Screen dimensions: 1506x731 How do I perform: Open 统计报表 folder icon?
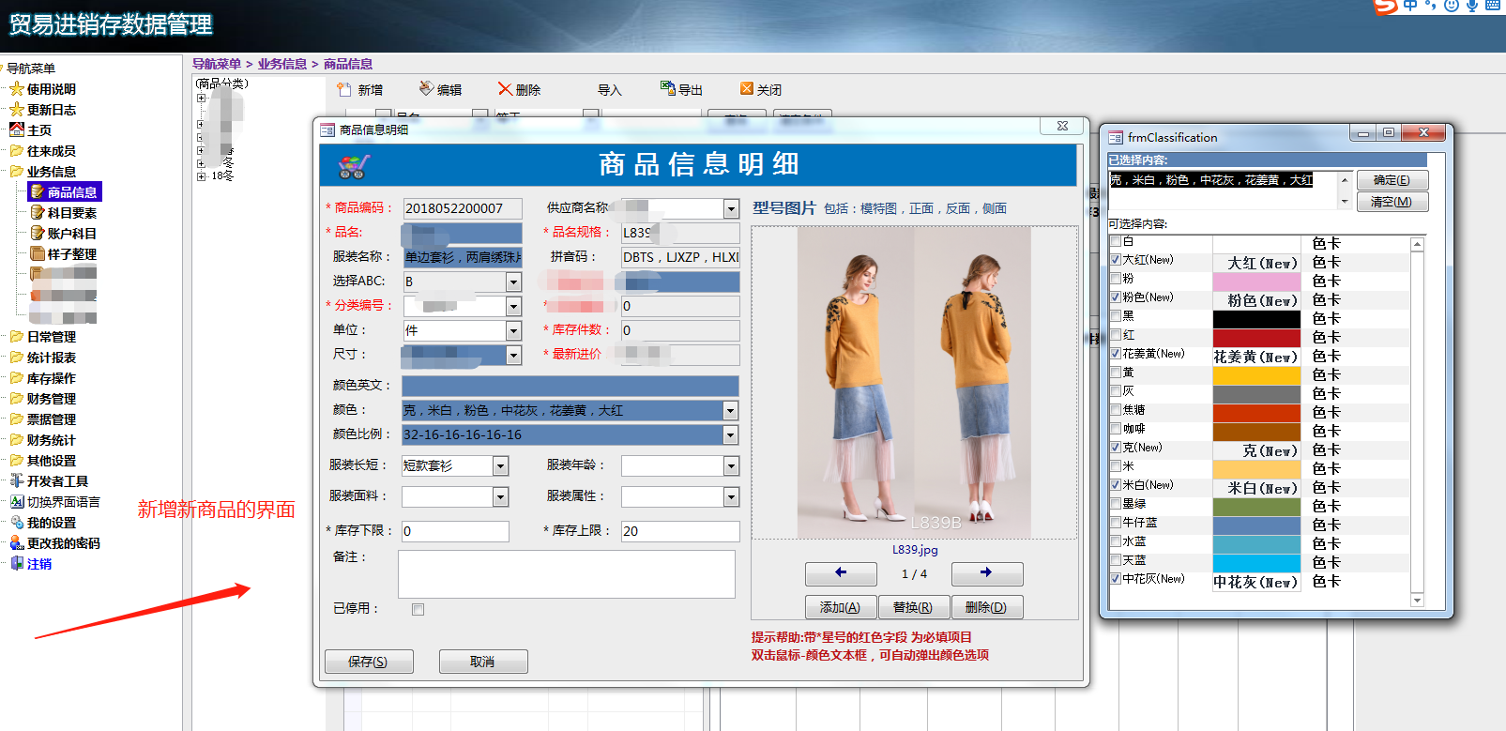(x=17, y=357)
